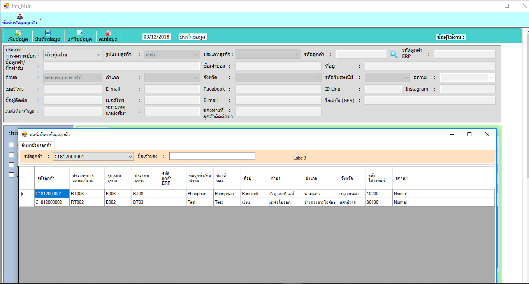
Task: Click the สถานะ column header in grid
Action: [x=443, y=178]
